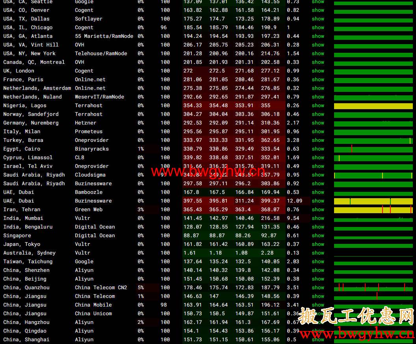The width and height of the screenshot is (416, 344).
Task: Click show for Italy, Milan row
Action: [318, 131]
